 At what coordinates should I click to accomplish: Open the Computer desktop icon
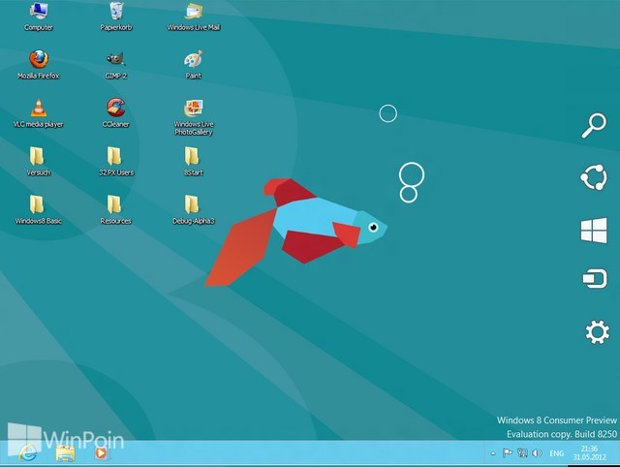[x=39, y=16]
